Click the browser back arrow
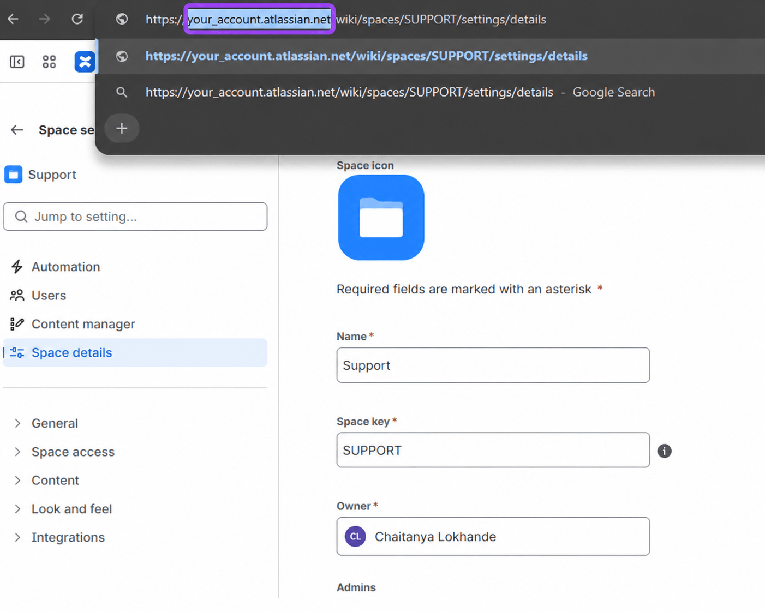 click(13, 19)
